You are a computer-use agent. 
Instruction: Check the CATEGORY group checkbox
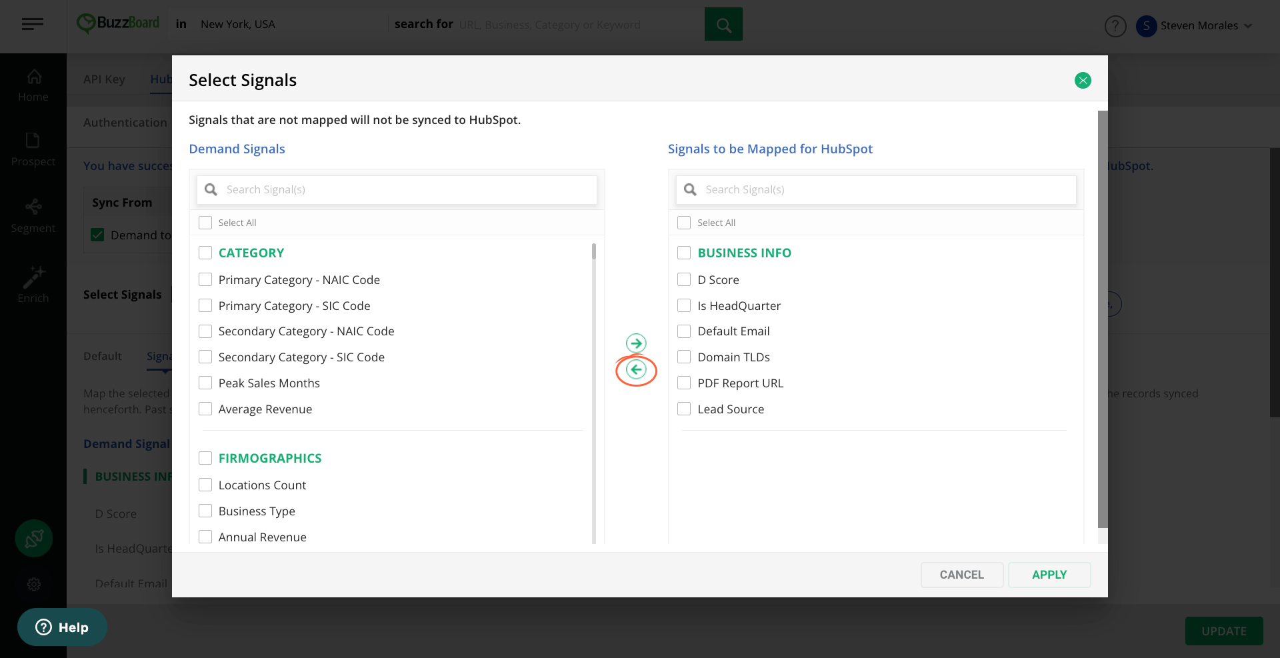point(205,253)
